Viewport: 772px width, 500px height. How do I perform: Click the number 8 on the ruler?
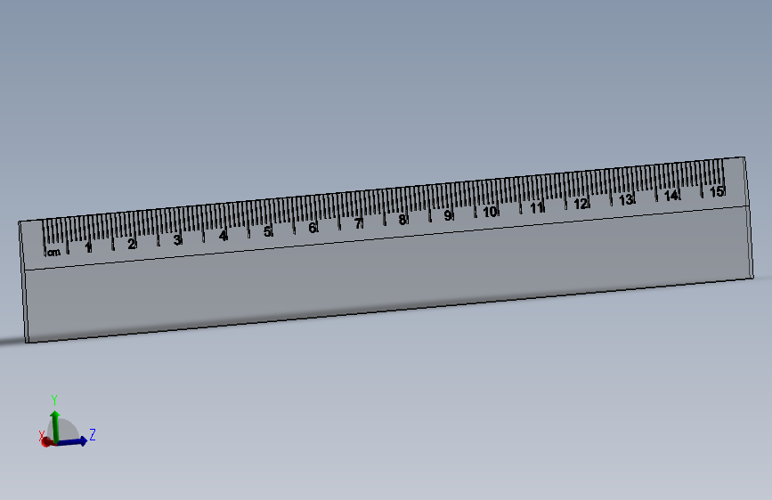coord(402,220)
